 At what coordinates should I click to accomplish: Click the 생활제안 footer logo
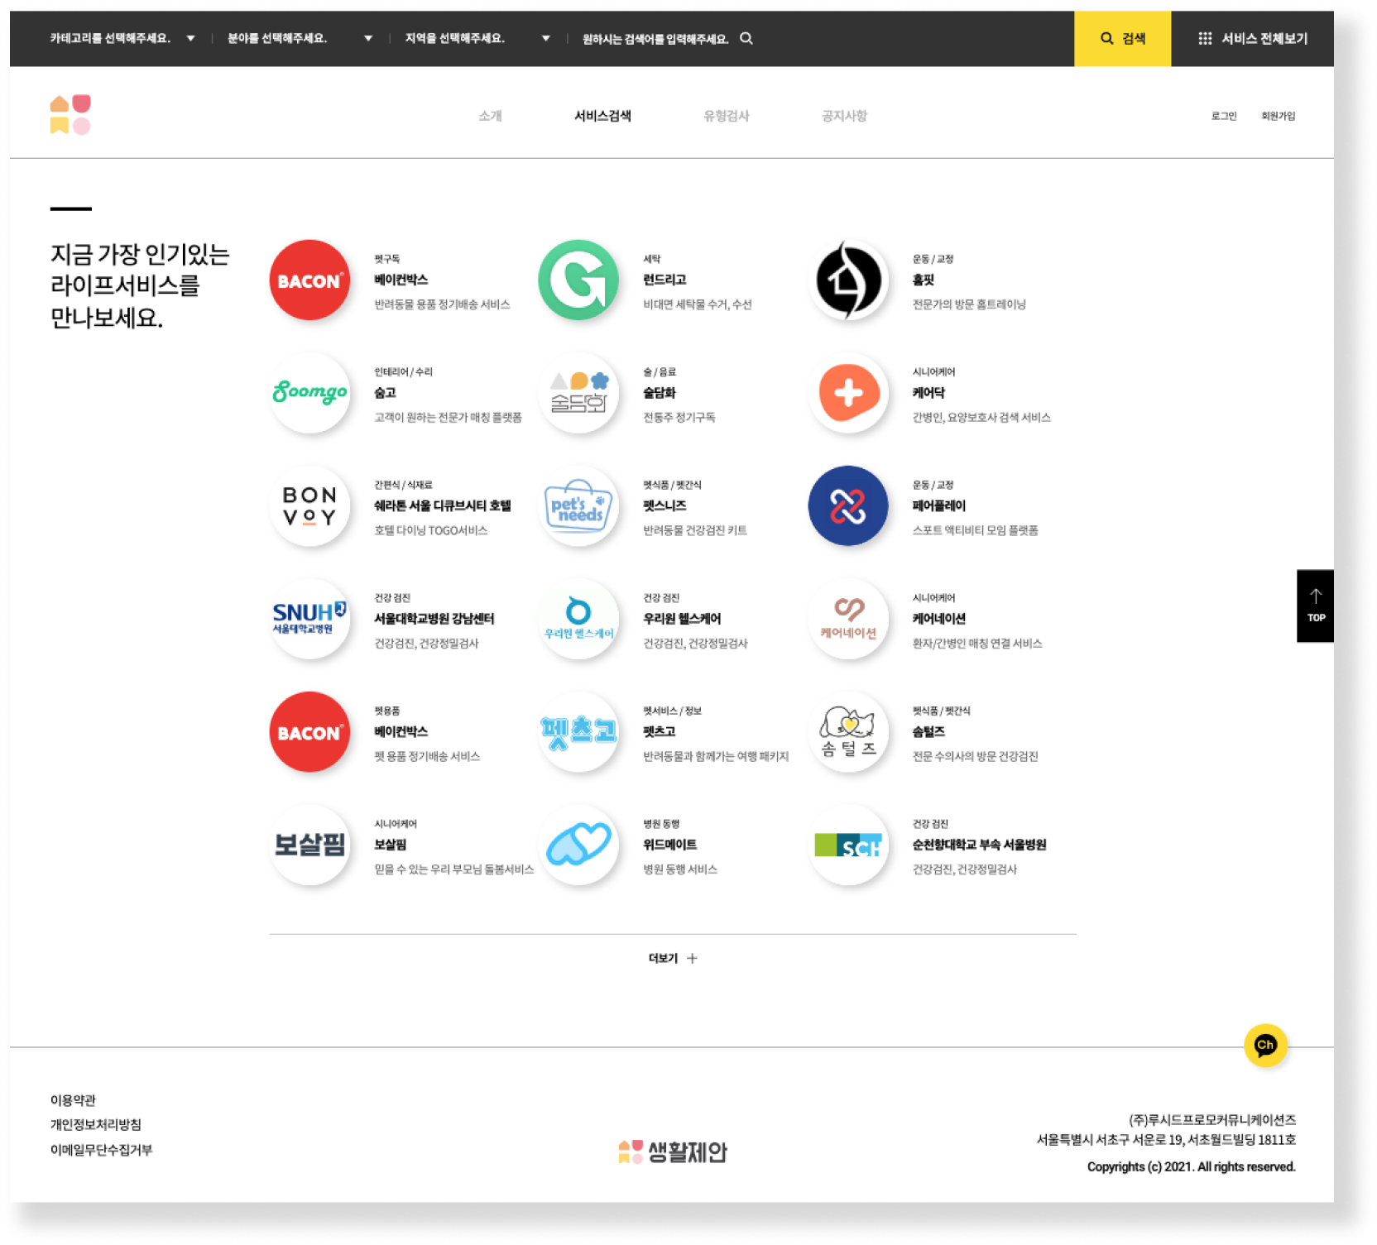672,1152
